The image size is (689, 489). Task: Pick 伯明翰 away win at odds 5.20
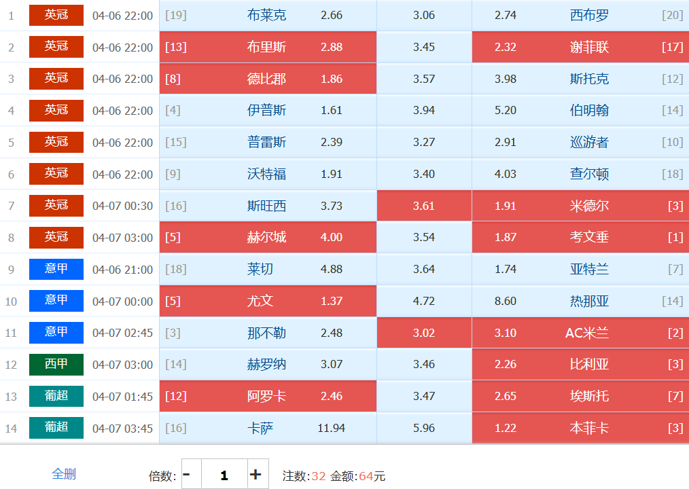580,110
